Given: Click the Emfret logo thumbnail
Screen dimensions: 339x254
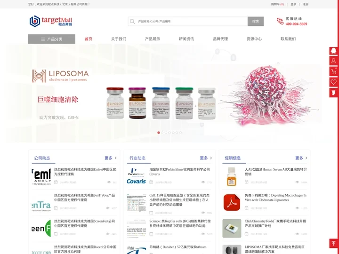Looking at the screenshot, I should (x=41, y=176).
